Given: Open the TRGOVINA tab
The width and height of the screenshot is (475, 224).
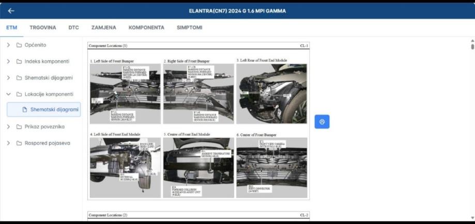Looking at the screenshot, I should pos(43,27).
